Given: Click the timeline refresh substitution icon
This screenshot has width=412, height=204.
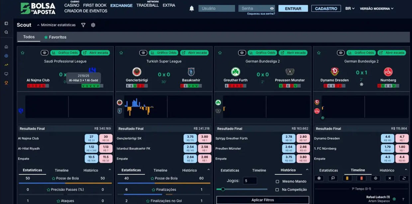Looking at the screenshot, I should pos(404,178).
